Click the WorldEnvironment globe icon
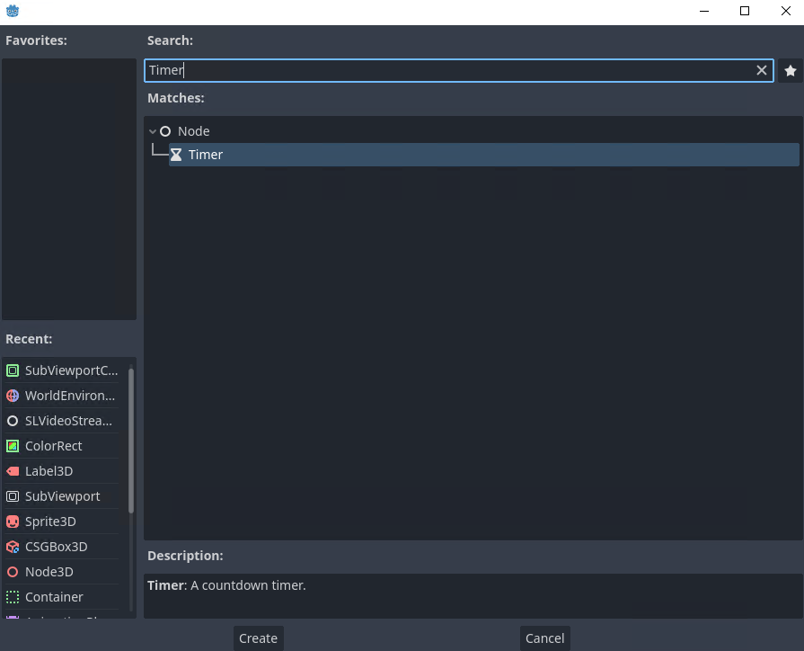 point(13,396)
